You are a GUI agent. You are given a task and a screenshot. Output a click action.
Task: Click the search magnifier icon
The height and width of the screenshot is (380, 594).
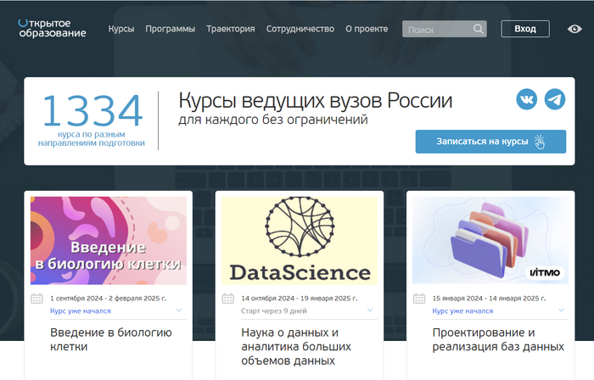pyautogui.click(x=478, y=29)
